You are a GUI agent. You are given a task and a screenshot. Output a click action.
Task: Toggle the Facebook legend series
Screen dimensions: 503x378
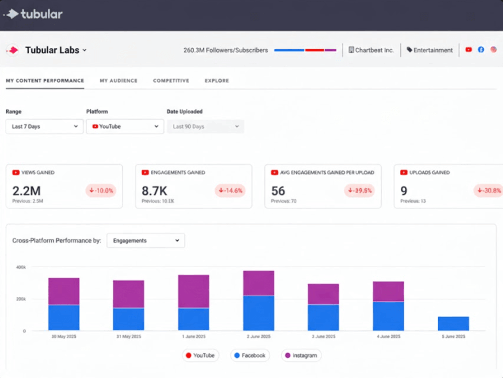coord(250,355)
